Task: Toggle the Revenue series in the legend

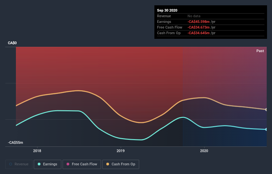Action: [x=19, y=164]
